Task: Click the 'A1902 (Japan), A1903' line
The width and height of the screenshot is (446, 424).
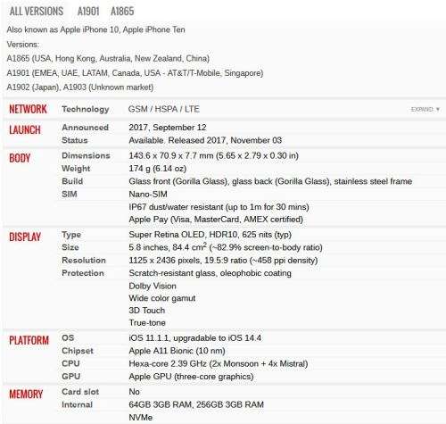Action: click(80, 87)
